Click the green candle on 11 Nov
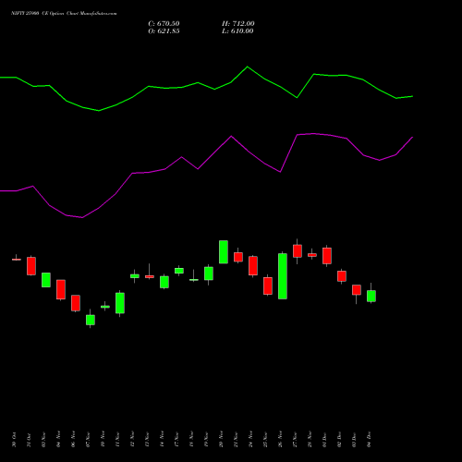This screenshot has height=462, width=462. (x=120, y=303)
